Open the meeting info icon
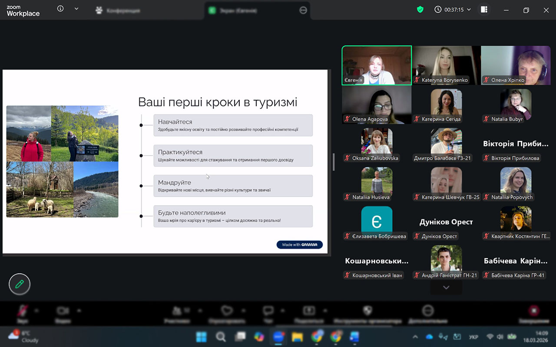Viewport: 556px width, 347px height. click(x=60, y=9)
